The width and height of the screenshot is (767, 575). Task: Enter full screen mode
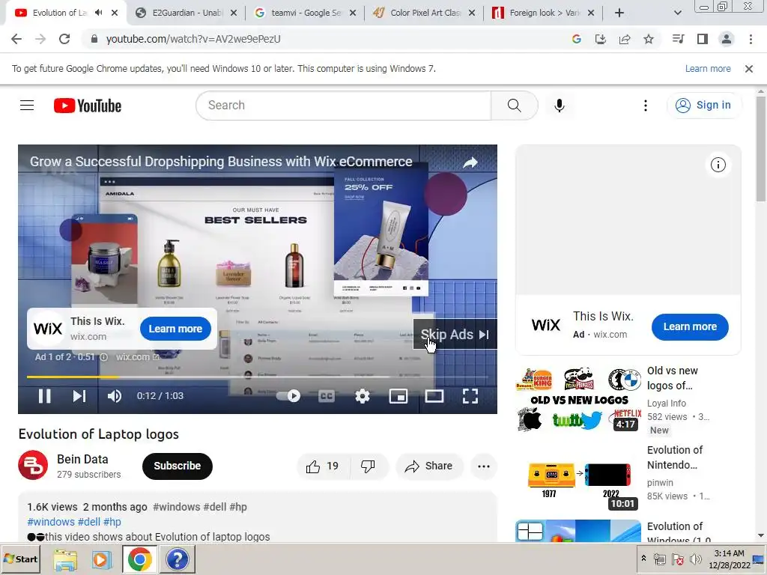point(470,396)
